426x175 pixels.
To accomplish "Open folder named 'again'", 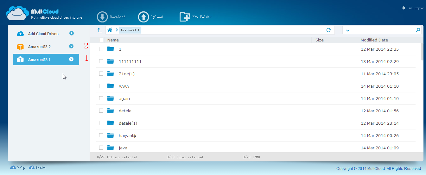I will (124, 98).
